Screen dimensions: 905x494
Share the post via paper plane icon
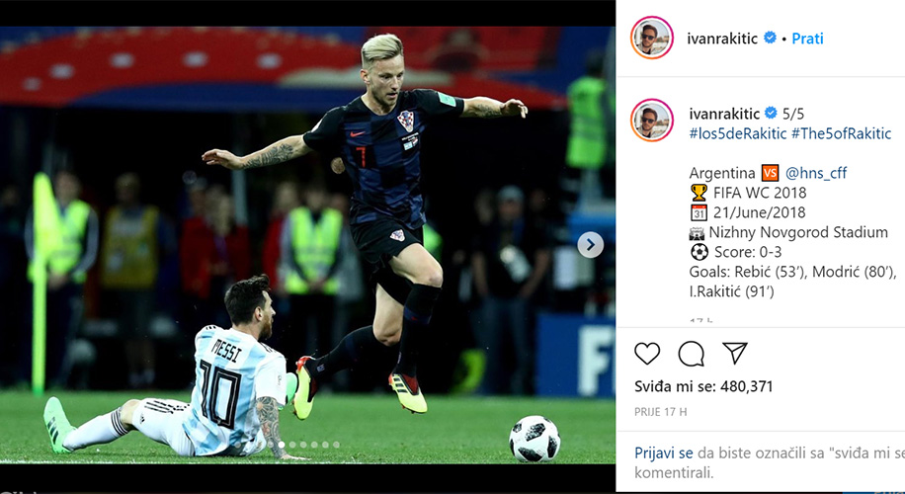735,353
